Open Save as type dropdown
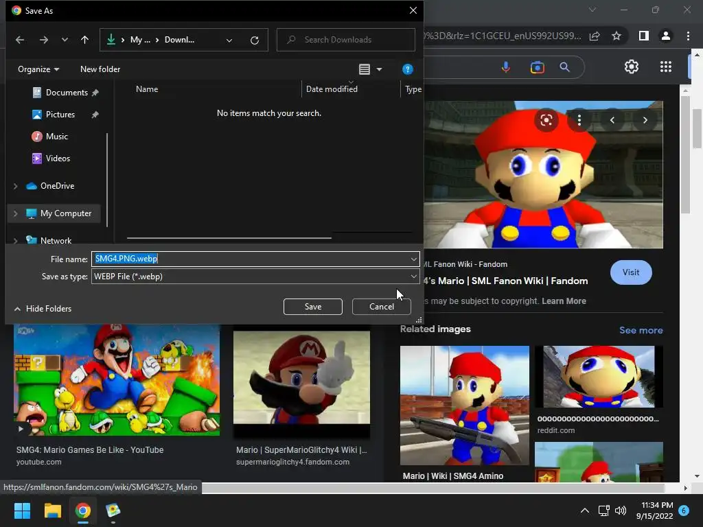The width and height of the screenshot is (703, 527). pyautogui.click(x=413, y=277)
